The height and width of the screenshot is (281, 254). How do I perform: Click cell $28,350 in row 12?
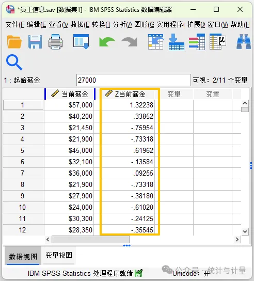pyautogui.click(x=69, y=230)
